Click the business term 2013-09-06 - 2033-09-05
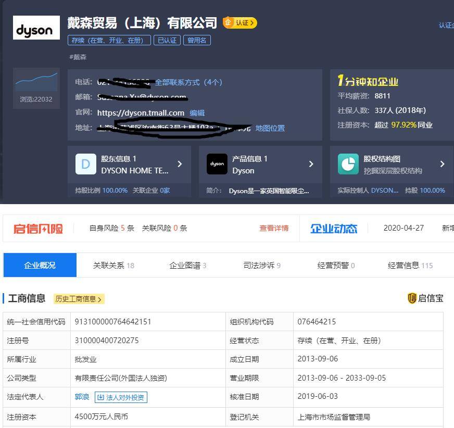Screen dimensions: 454x428 pos(342,378)
